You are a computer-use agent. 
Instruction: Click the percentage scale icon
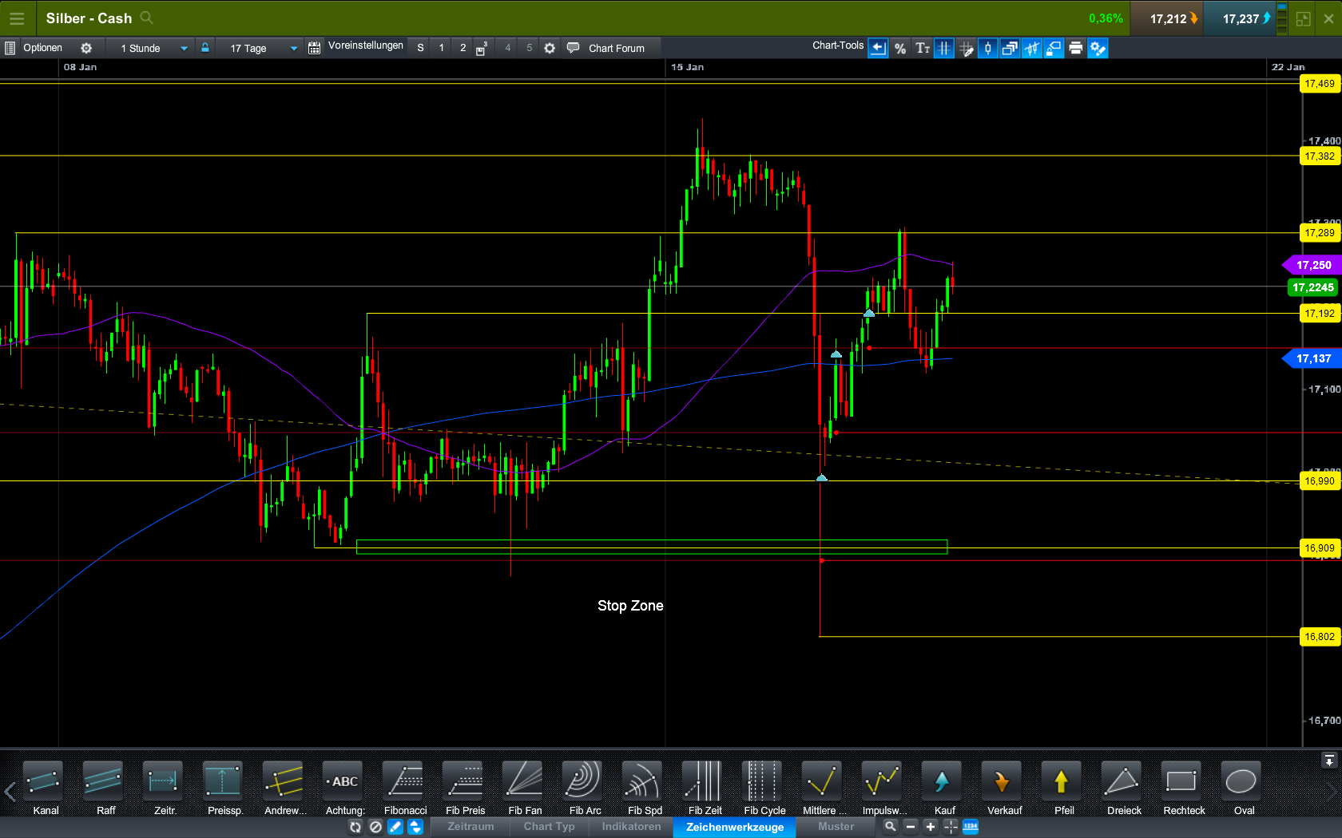900,48
